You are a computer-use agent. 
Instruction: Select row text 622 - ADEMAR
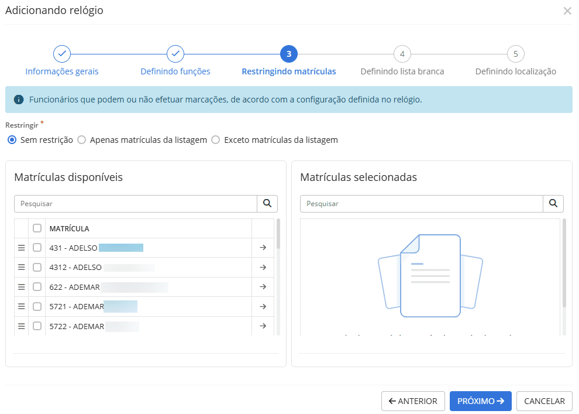click(x=75, y=287)
